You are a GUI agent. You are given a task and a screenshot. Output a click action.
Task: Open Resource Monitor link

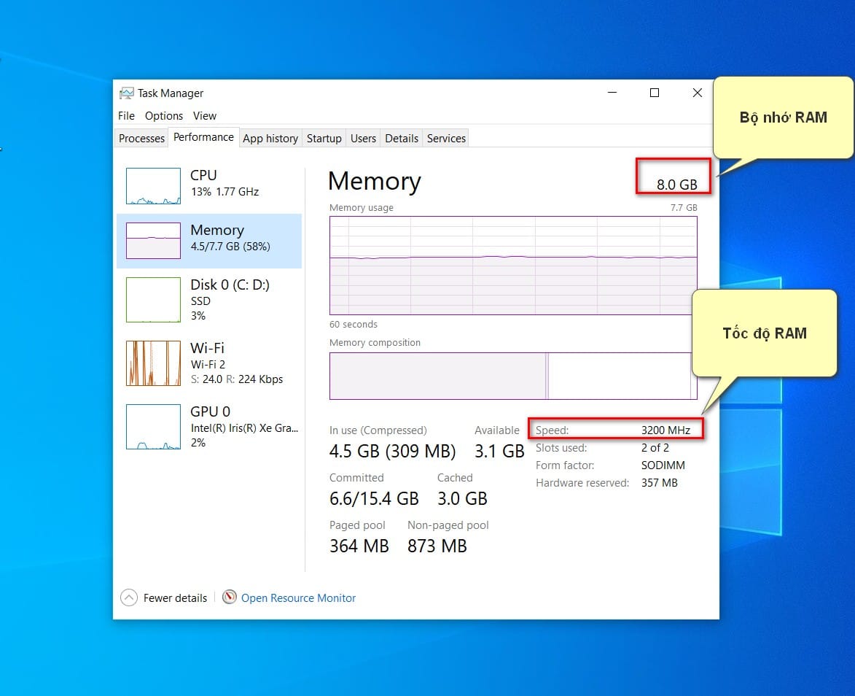[298, 598]
